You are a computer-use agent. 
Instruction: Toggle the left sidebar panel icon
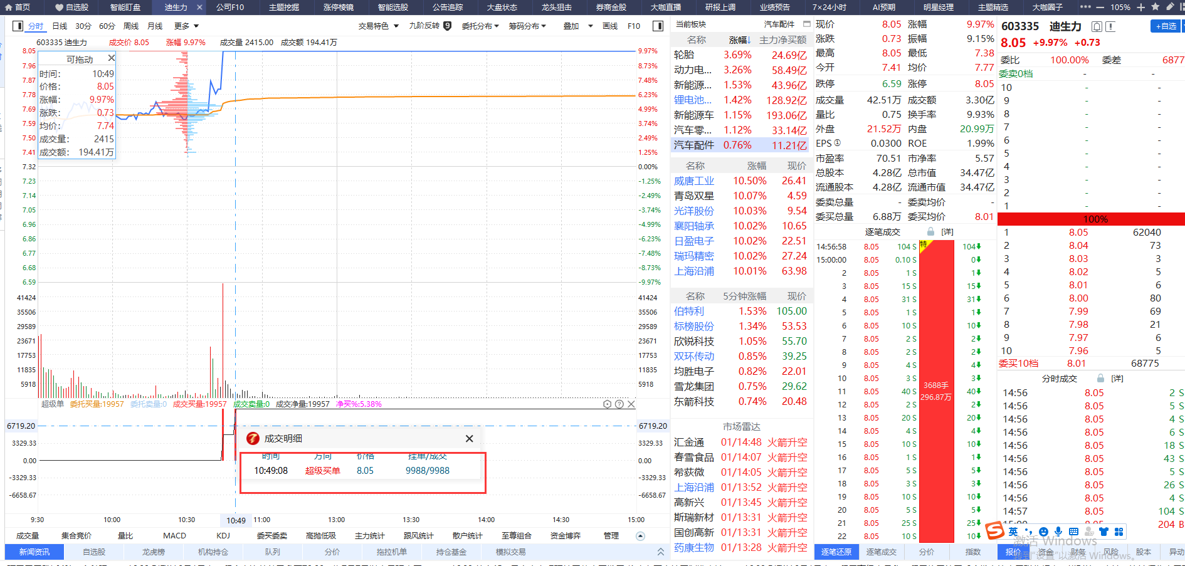coord(18,26)
